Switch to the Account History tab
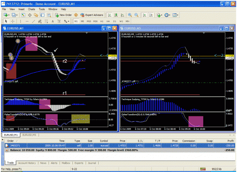Viewport: 237px width, 172px height. [x=27, y=163]
